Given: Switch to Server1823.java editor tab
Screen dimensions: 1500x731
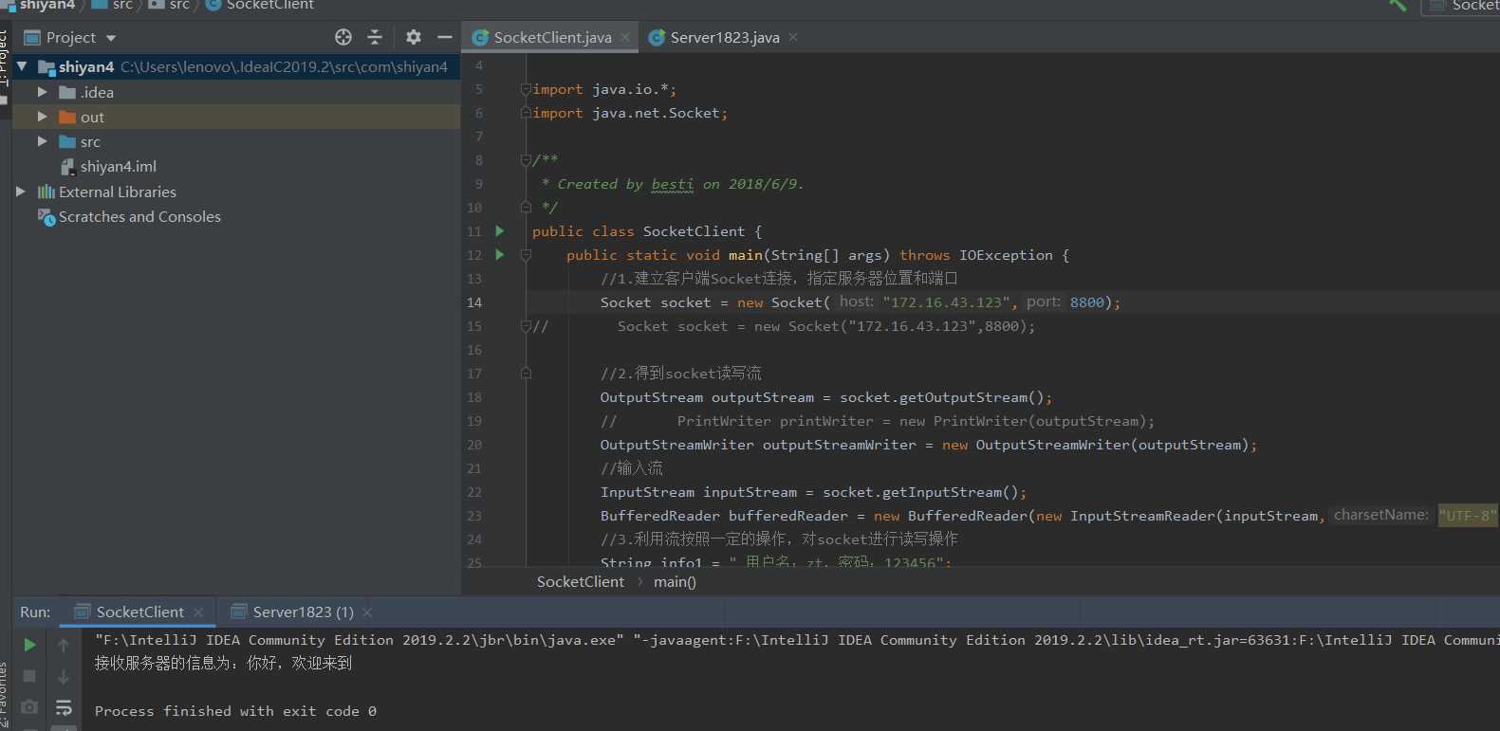Looking at the screenshot, I should point(725,37).
